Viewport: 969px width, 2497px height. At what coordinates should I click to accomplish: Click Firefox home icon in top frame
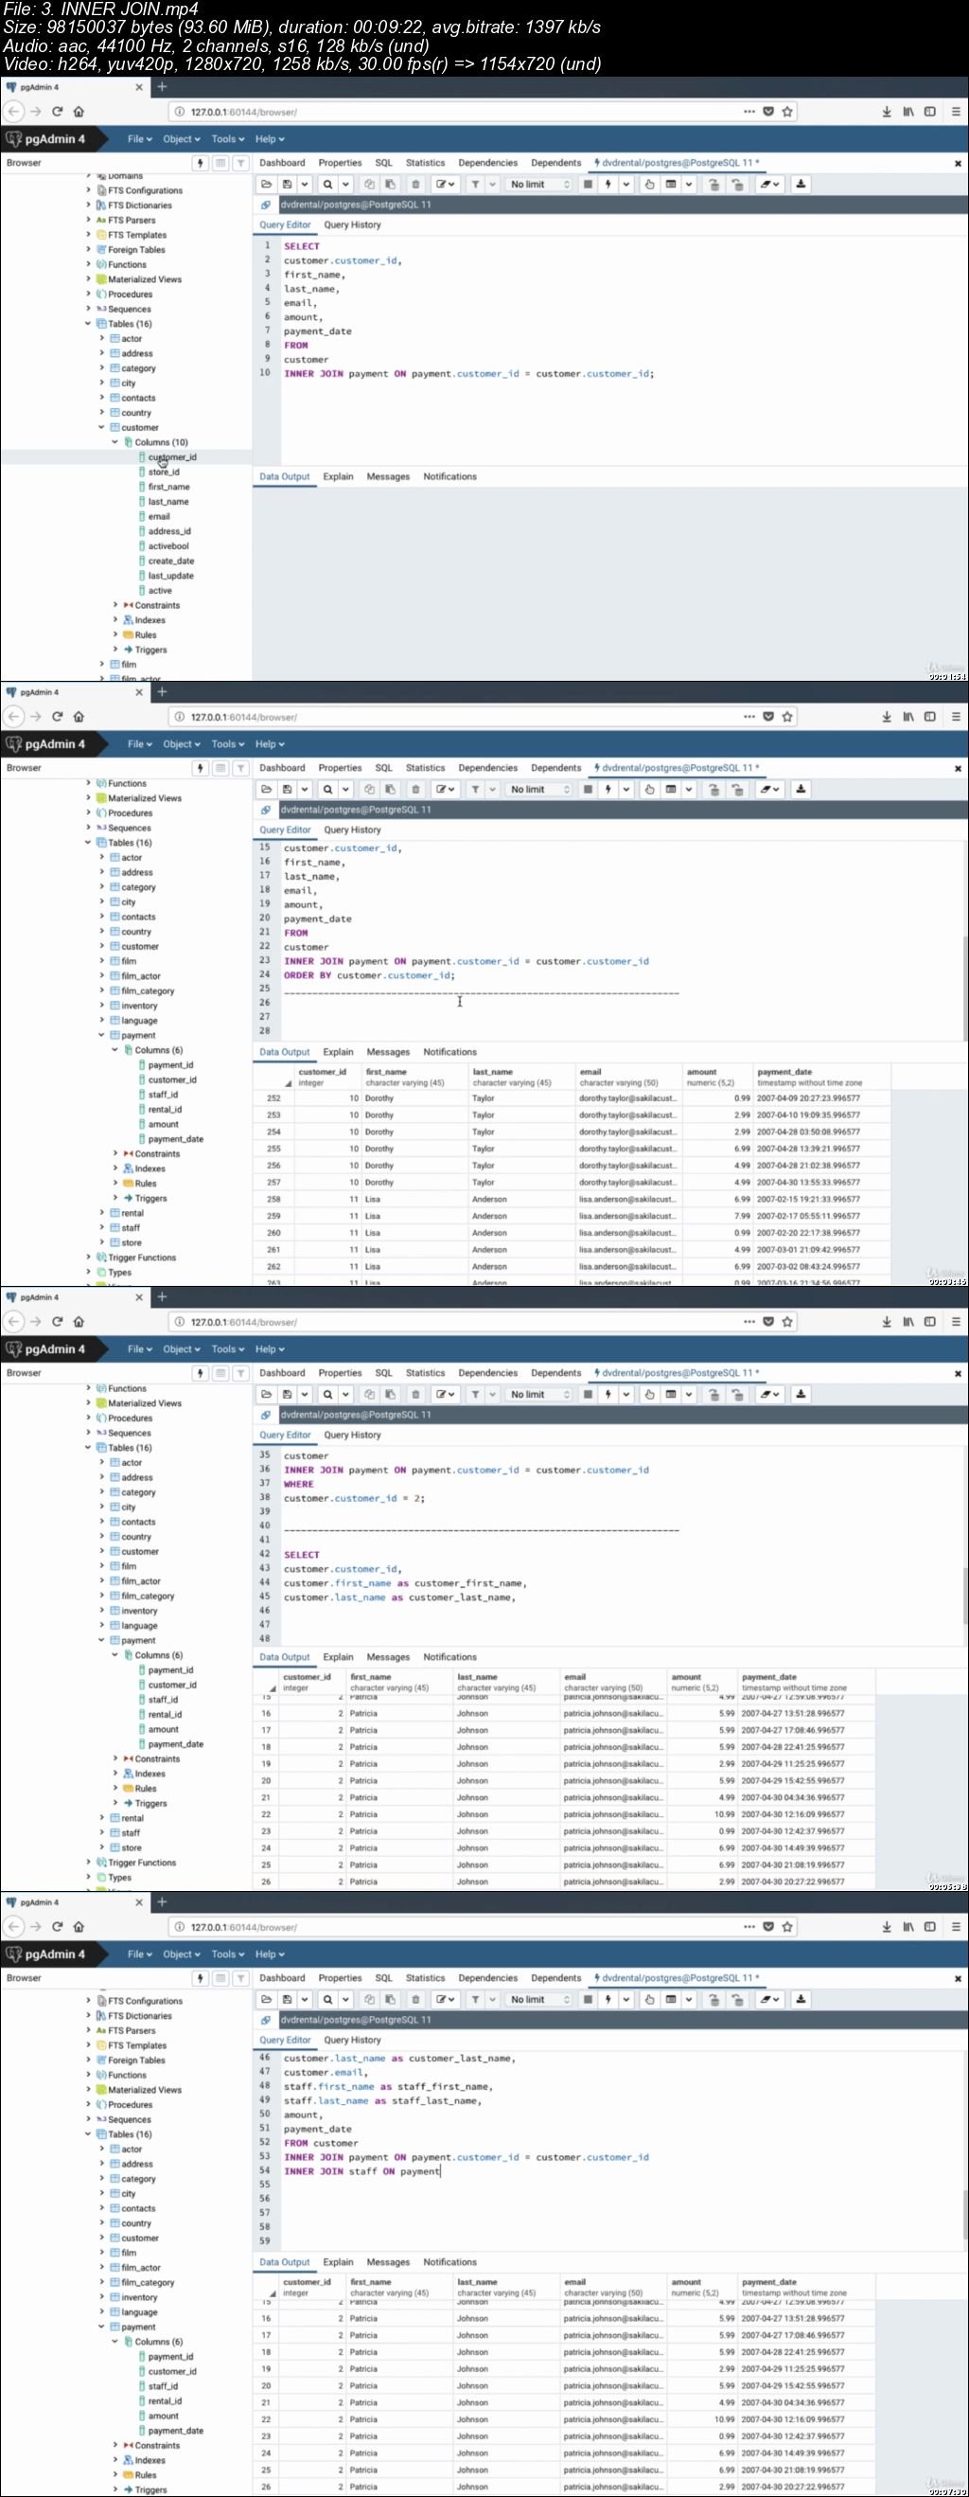[79, 112]
